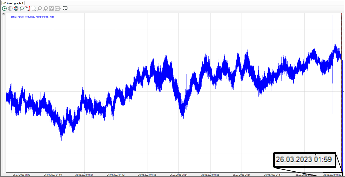This screenshot has width=345, height=177.
Task: Pause the trend graph display
Action: pos(10,9)
